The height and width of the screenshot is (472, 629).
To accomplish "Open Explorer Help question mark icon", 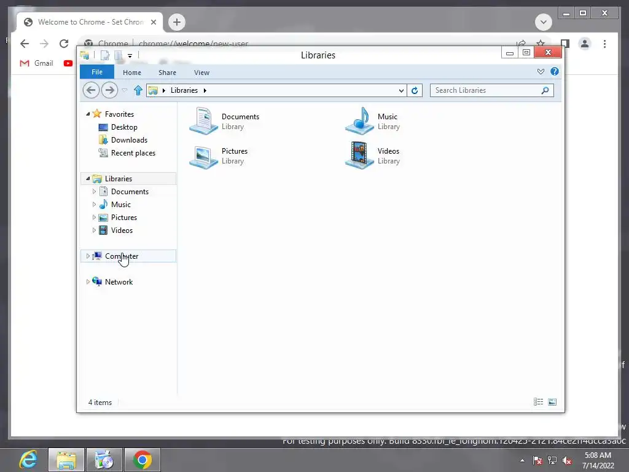I will [x=555, y=71].
